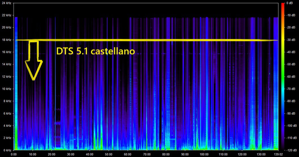Pick the -70 dB scale label
This screenshot has width=299, height=157.
click(291, 89)
